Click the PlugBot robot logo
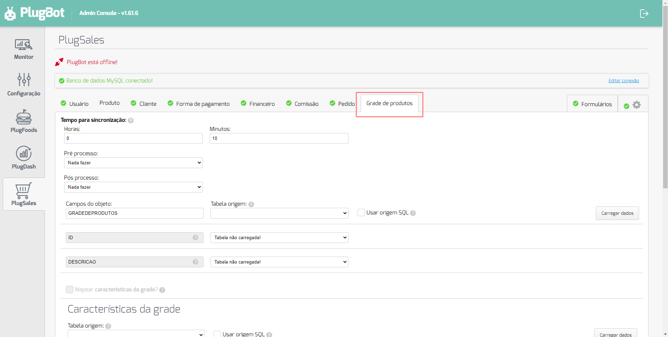668x337 pixels. 10,13
